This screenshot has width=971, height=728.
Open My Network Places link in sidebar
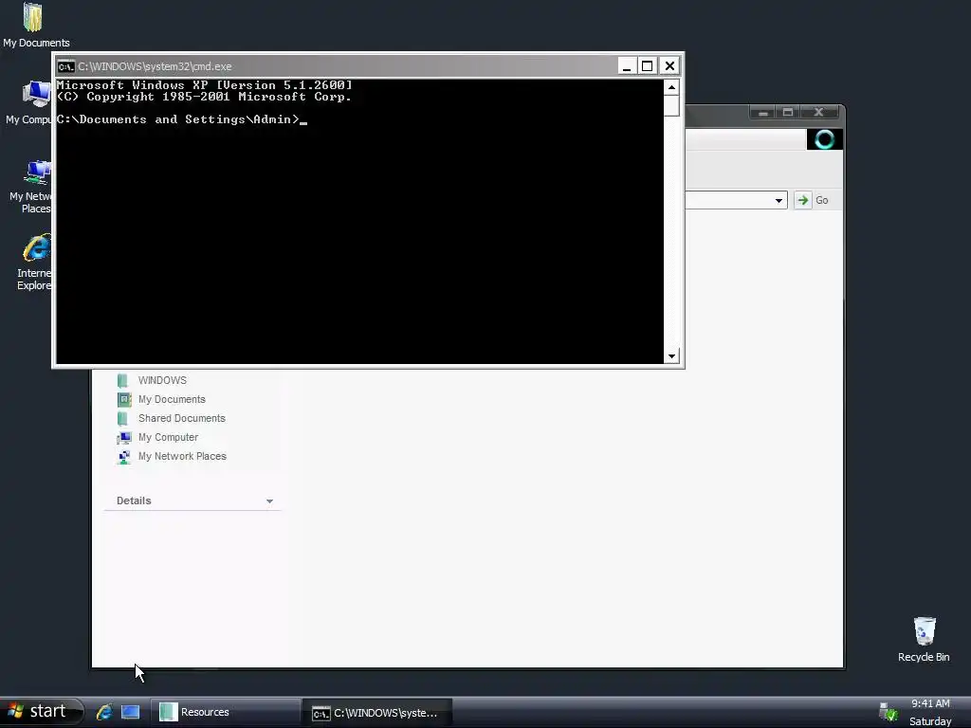[x=182, y=456]
